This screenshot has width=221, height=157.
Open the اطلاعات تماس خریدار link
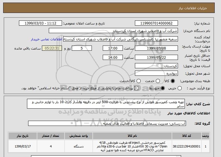(x=46, y=39)
